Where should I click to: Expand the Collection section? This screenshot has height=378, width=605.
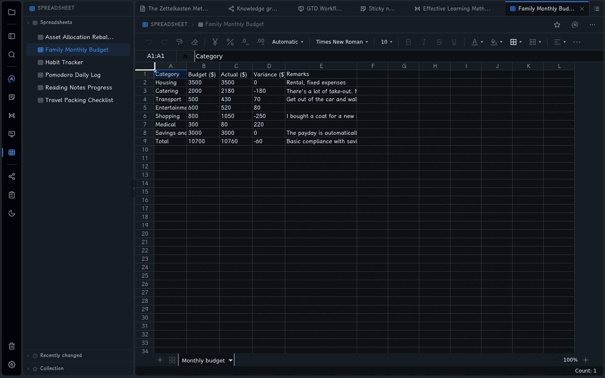coord(28,369)
